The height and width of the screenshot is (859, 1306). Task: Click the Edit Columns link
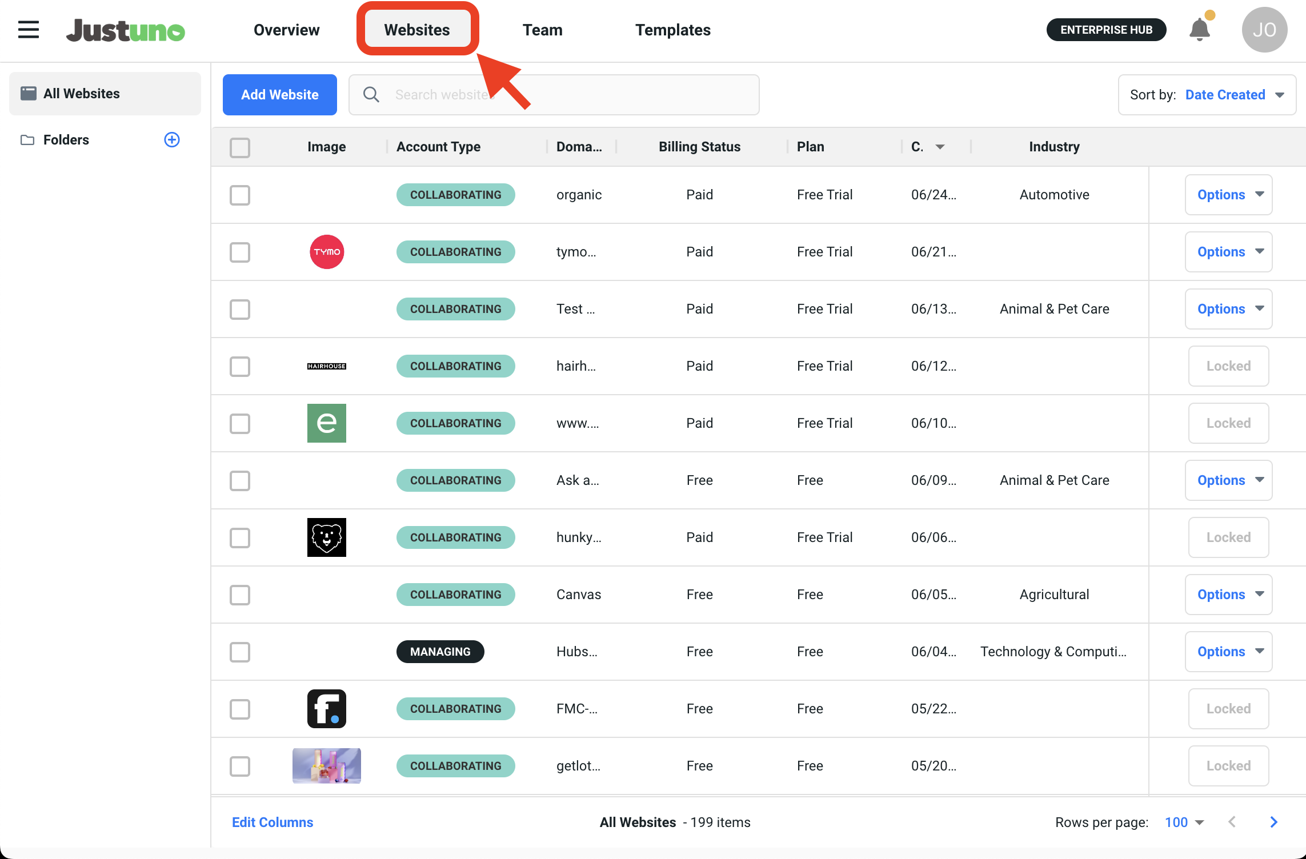273,822
